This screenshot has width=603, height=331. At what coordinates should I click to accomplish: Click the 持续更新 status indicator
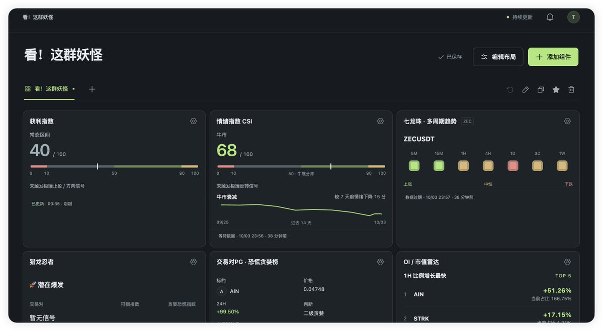coord(520,17)
